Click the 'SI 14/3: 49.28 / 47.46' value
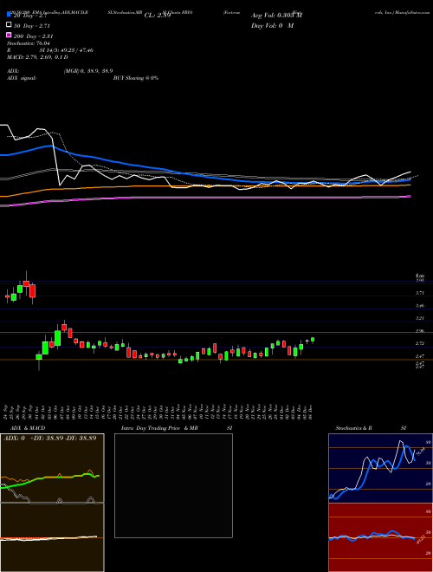The image size is (433, 572). click(x=67, y=50)
